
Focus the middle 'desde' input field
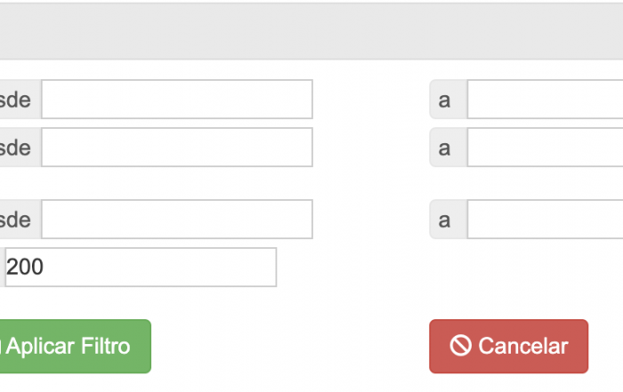(x=177, y=148)
